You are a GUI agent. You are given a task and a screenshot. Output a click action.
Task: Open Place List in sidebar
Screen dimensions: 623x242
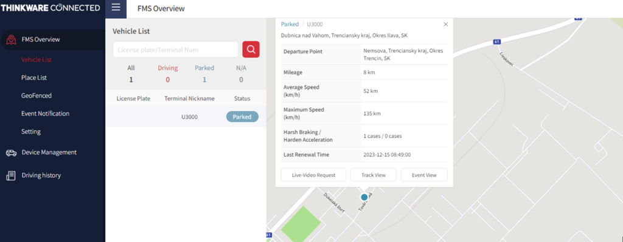34,78
